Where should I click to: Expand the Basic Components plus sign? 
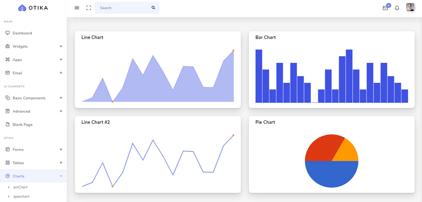[61, 98]
